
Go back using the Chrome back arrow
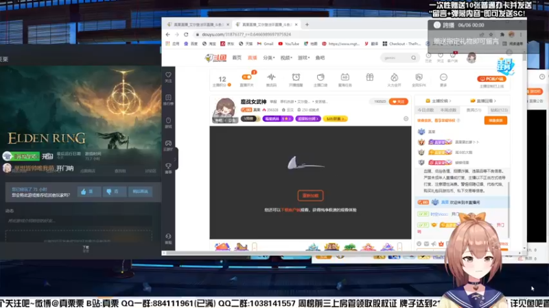pyautogui.click(x=167, y=35)
